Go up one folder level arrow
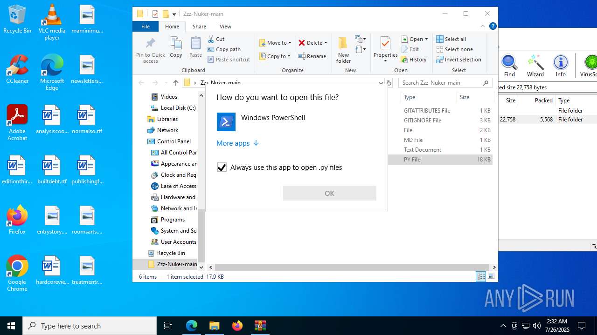The image size is (597, 335). tap(175, 83)
